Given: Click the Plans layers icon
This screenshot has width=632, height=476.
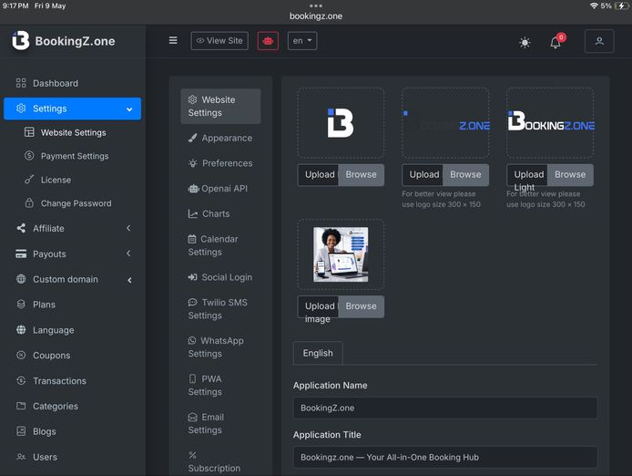Looking at the screenshot, I should pos(21,305).
